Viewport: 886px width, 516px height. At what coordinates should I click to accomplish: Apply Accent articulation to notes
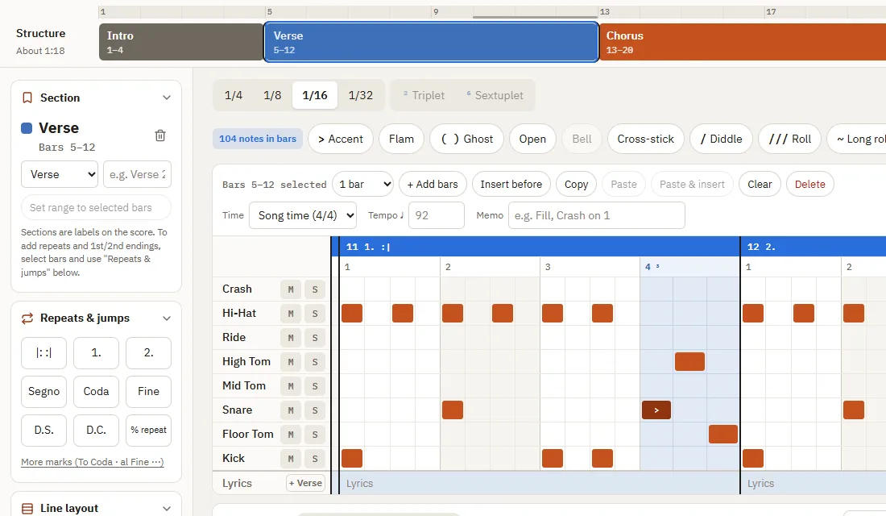click(x=340, y=139)
